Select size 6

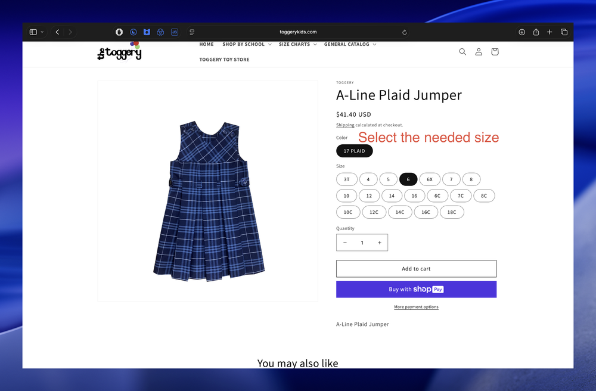click(408, 179)
